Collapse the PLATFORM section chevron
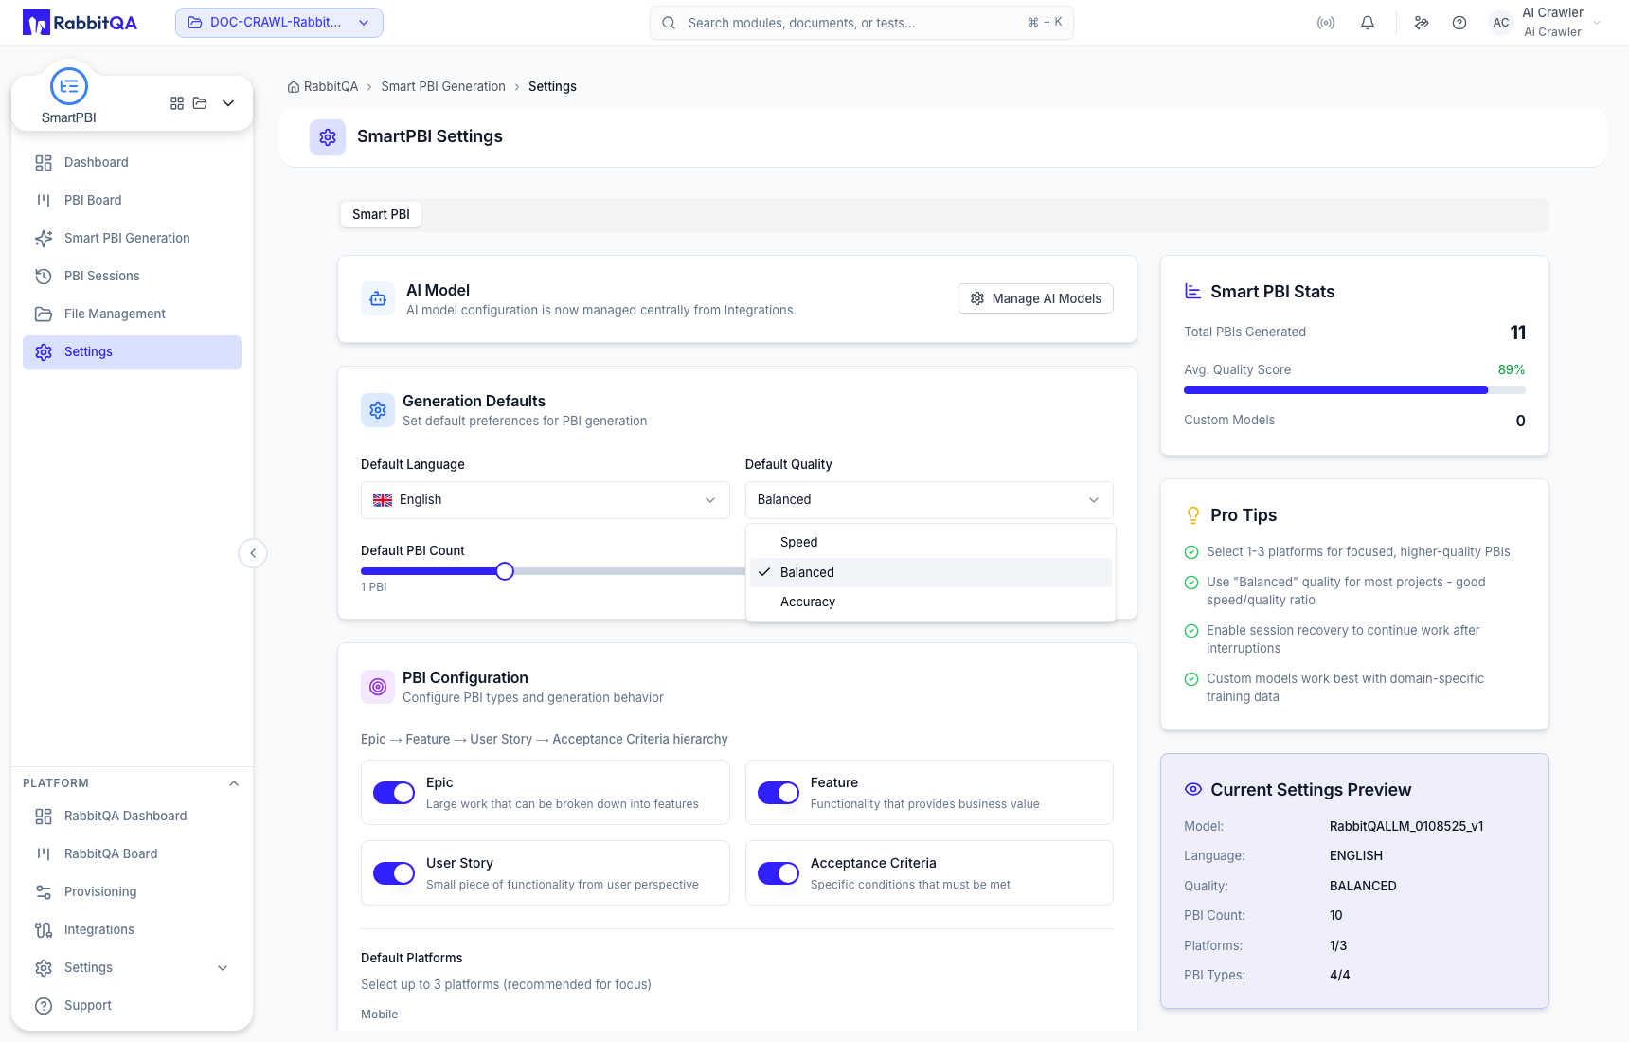Image resolution: width=1629 pixels, height=1042 pixels. (x=234, y=783)
